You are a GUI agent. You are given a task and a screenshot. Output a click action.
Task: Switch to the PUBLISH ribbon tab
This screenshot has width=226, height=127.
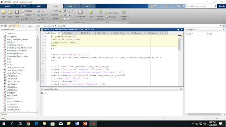(x=72, y=6)
